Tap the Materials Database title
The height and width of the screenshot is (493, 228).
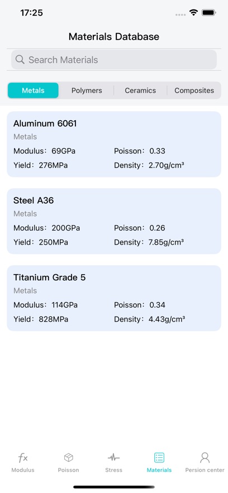[114, 37]
